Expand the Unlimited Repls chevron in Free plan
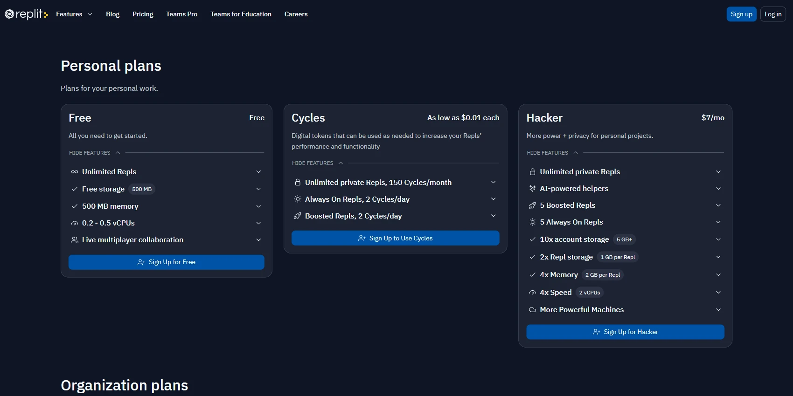 coord(258,172)
